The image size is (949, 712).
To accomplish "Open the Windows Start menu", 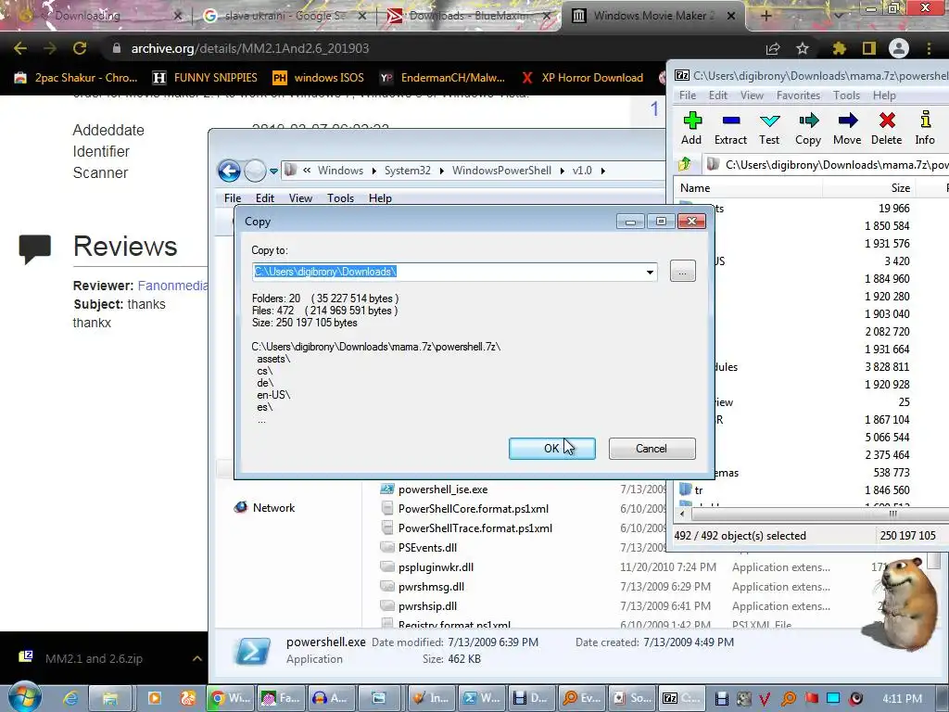I will [x=24, y=696].
